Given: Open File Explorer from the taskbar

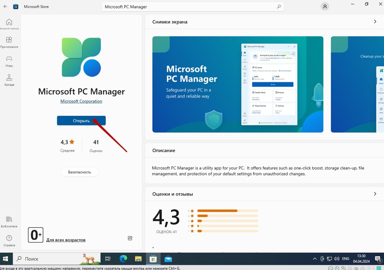Looking at the screenshot, I should [x=138, y=258].
